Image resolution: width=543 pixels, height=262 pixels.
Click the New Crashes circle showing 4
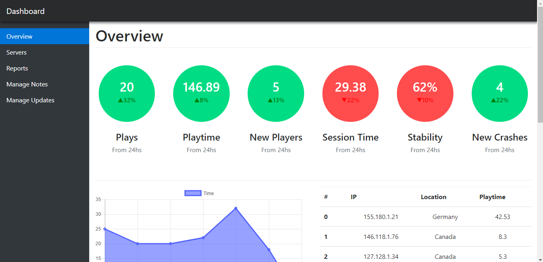pyautogui.click(x=500, y=94)
